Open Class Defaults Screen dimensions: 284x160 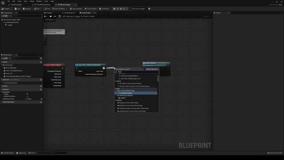[91, 9]
